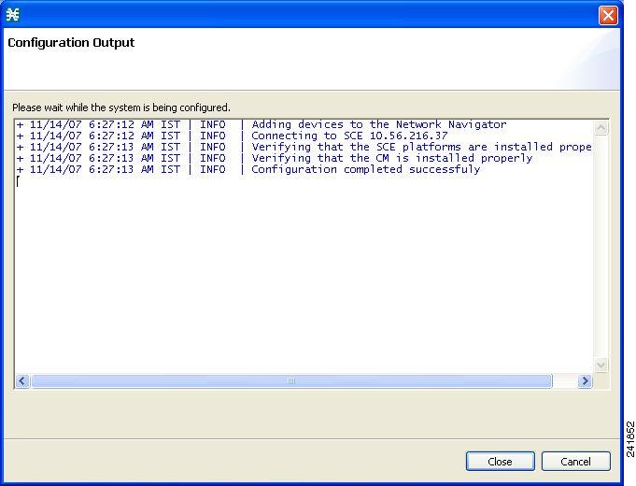636x486 pixels.
Task: Close the dialog with the red X
Action: 608,16
